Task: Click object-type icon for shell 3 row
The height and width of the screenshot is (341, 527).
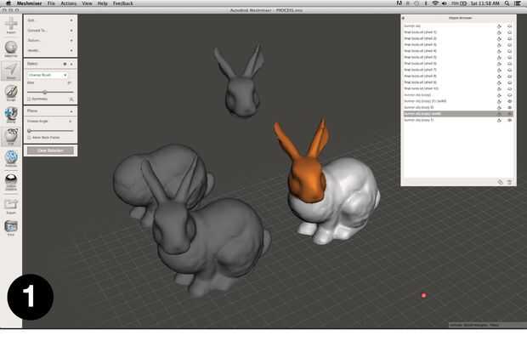Action: [x=499, y=45]
